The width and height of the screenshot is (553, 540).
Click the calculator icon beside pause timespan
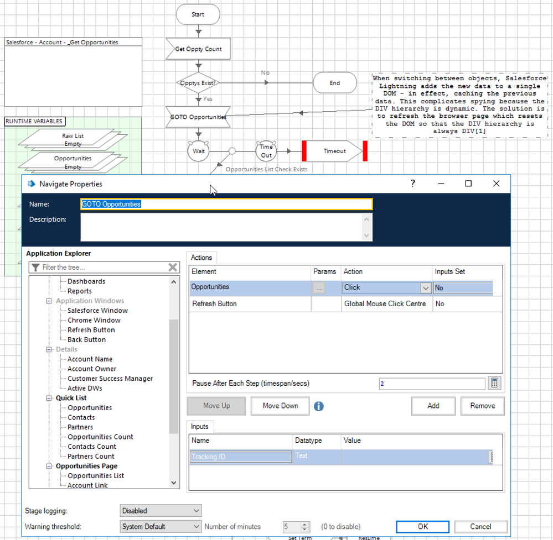click(x=495, y=383)
